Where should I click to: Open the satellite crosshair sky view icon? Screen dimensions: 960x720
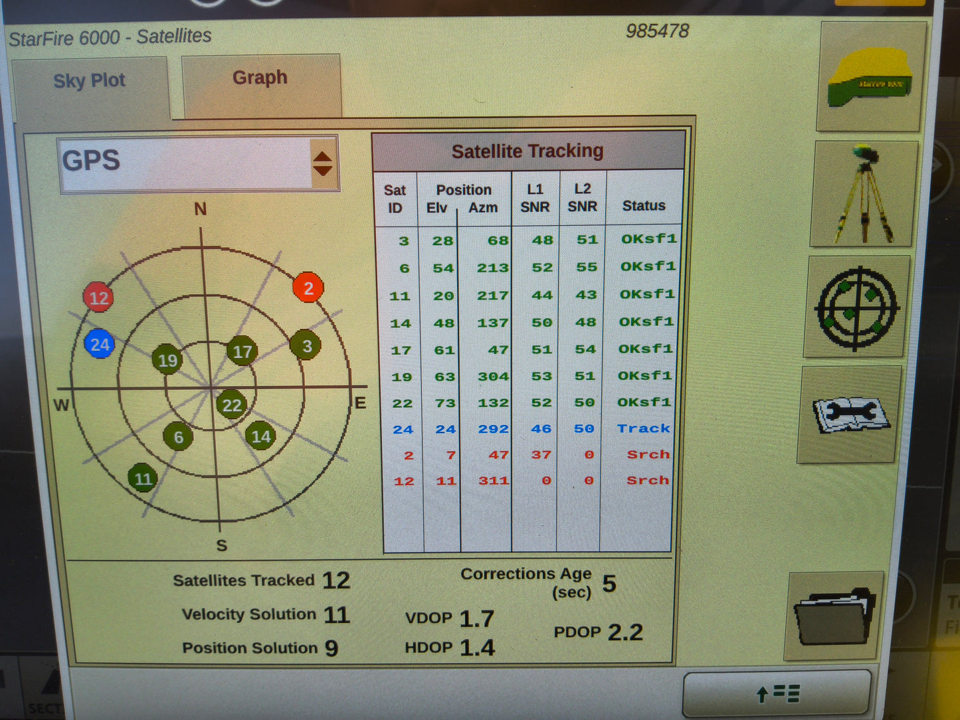[x=856, y=308]
